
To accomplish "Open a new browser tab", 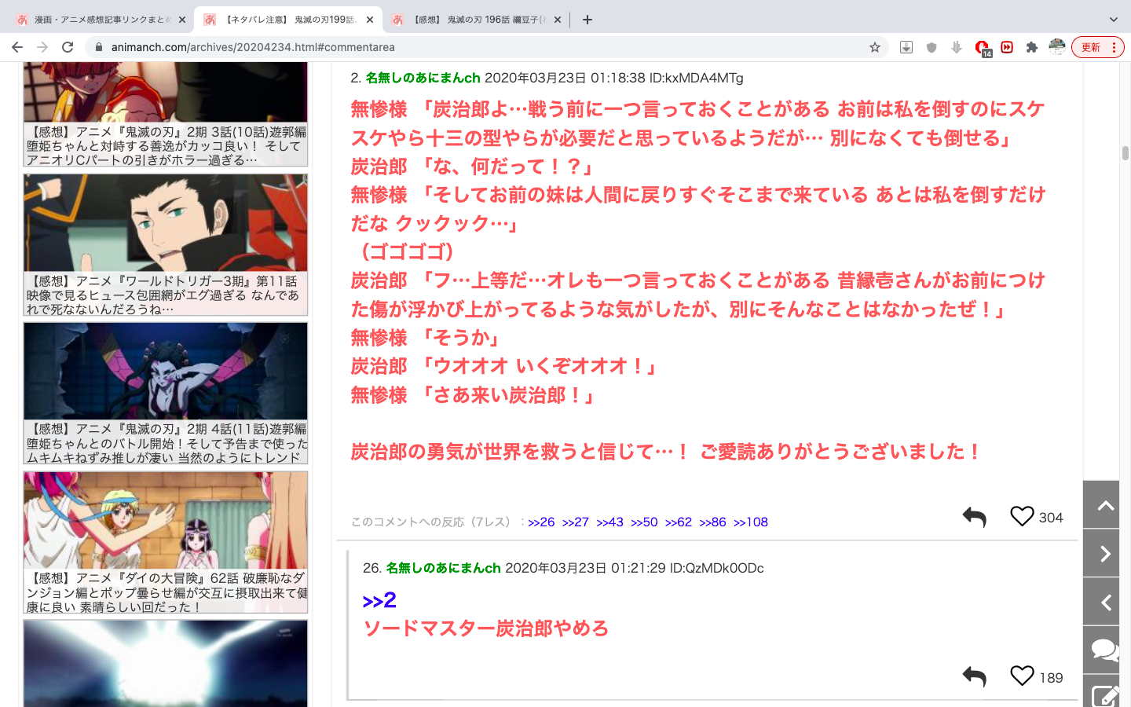I will [587, 20].
